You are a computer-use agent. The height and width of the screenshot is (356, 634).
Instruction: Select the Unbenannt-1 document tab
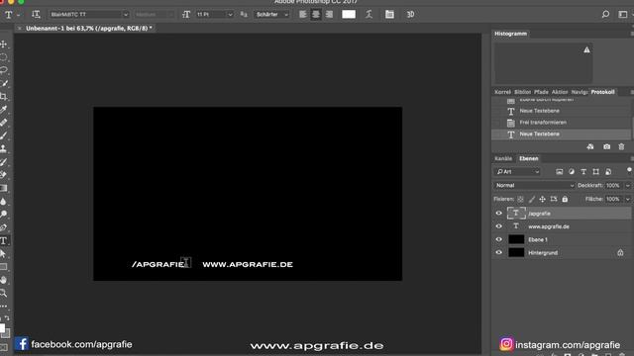click(89, 29)
